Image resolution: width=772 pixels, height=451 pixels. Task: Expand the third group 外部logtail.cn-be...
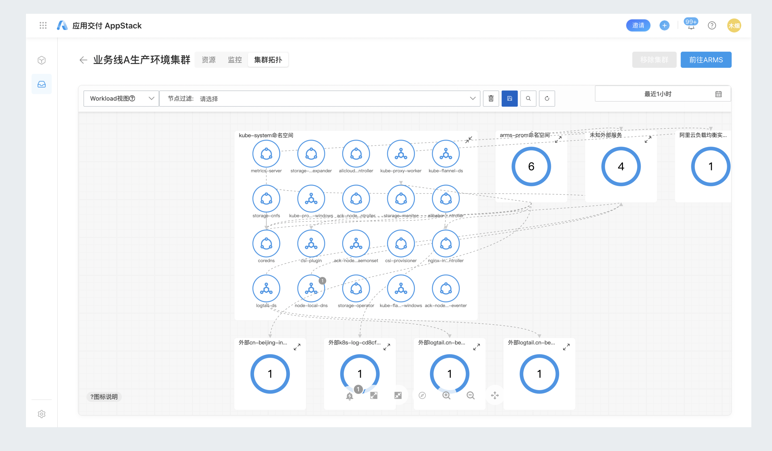pyautogui.click(x=476, y=347)
